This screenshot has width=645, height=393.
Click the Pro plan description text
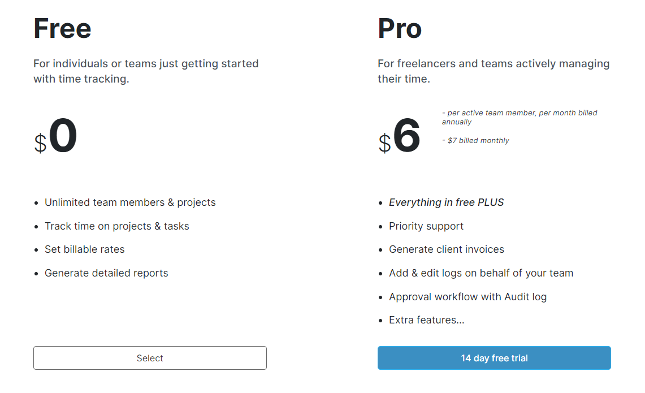click(494, 71)
